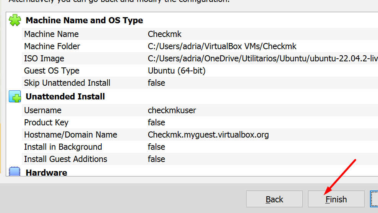Click the Machine Name label

point(51,34)
